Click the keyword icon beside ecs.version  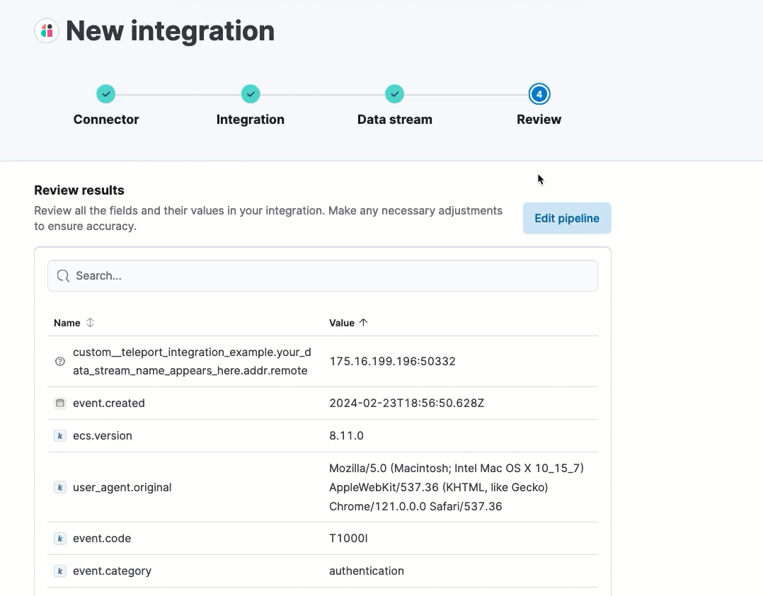click(x=60, y=435)
